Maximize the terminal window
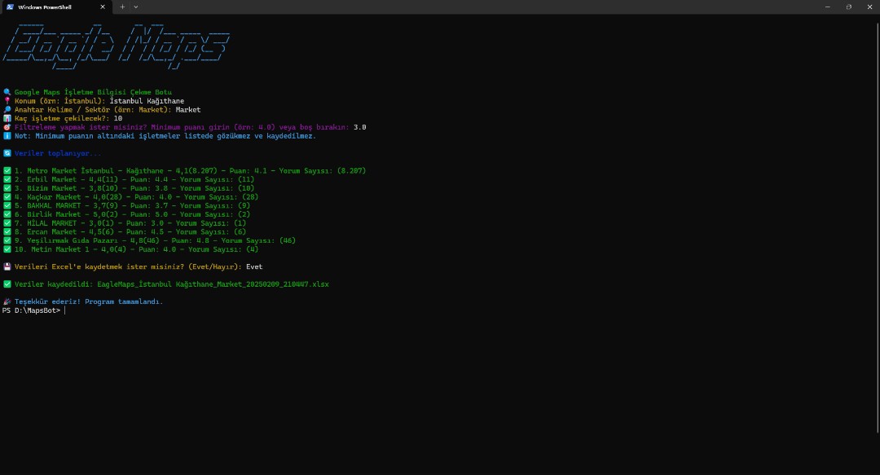 [848, 7]
